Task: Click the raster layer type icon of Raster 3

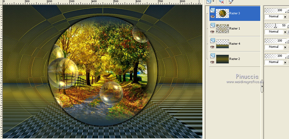Action: tap(213, 10)
